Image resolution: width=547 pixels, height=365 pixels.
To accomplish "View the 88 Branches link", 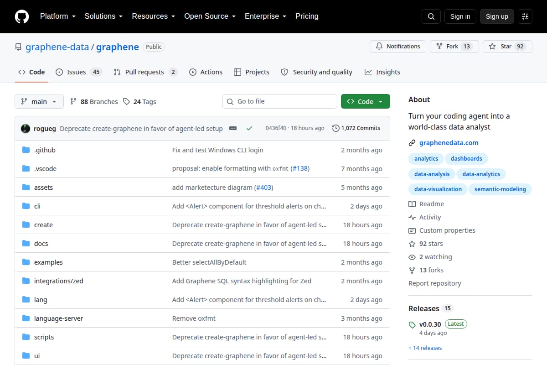I will (x=94, y=102).
